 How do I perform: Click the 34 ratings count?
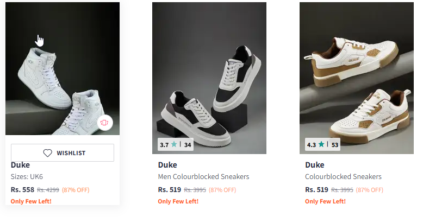click(188, 145)
